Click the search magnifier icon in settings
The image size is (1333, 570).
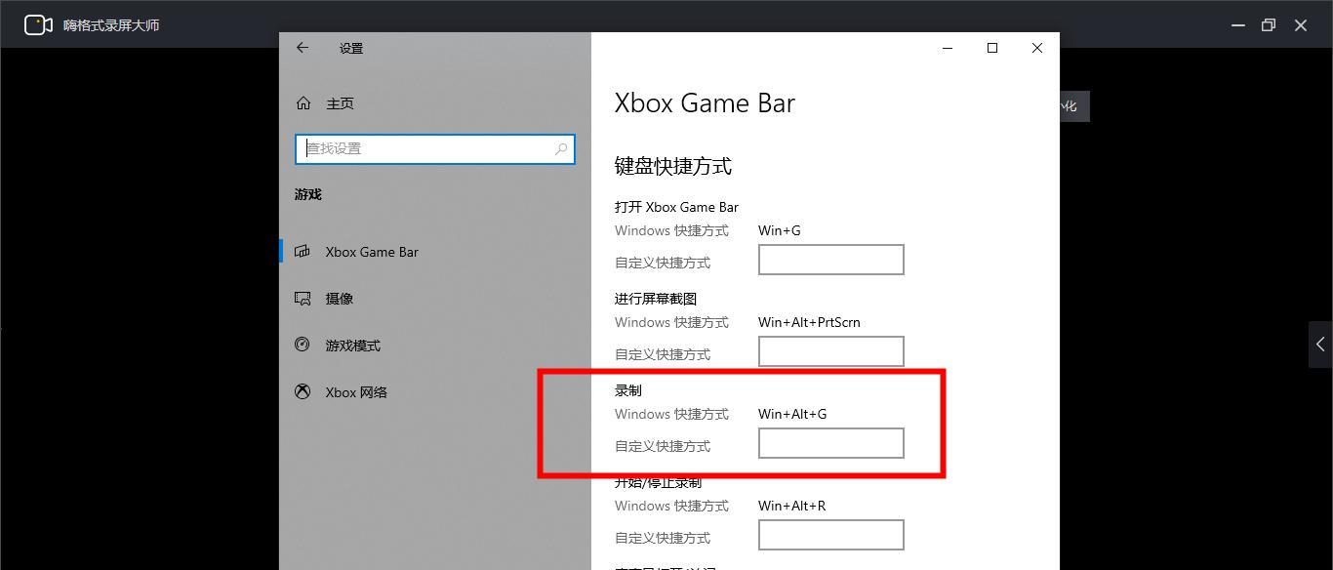[561, 148]
